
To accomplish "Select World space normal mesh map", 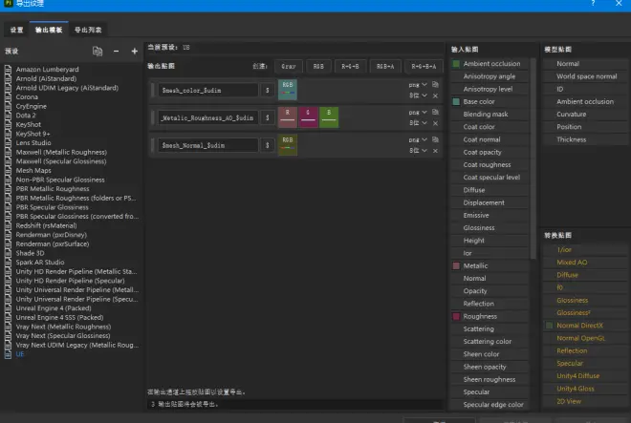I will tap(586, 76).
